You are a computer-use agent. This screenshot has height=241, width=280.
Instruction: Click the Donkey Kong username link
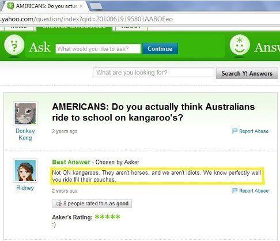click(25, 134)
